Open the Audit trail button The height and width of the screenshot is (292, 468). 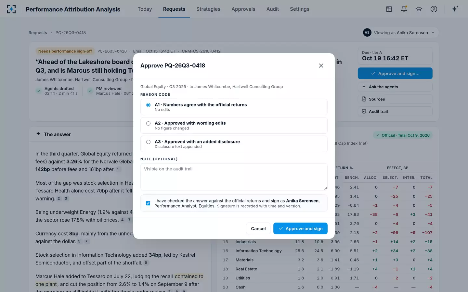coord(395,111)
